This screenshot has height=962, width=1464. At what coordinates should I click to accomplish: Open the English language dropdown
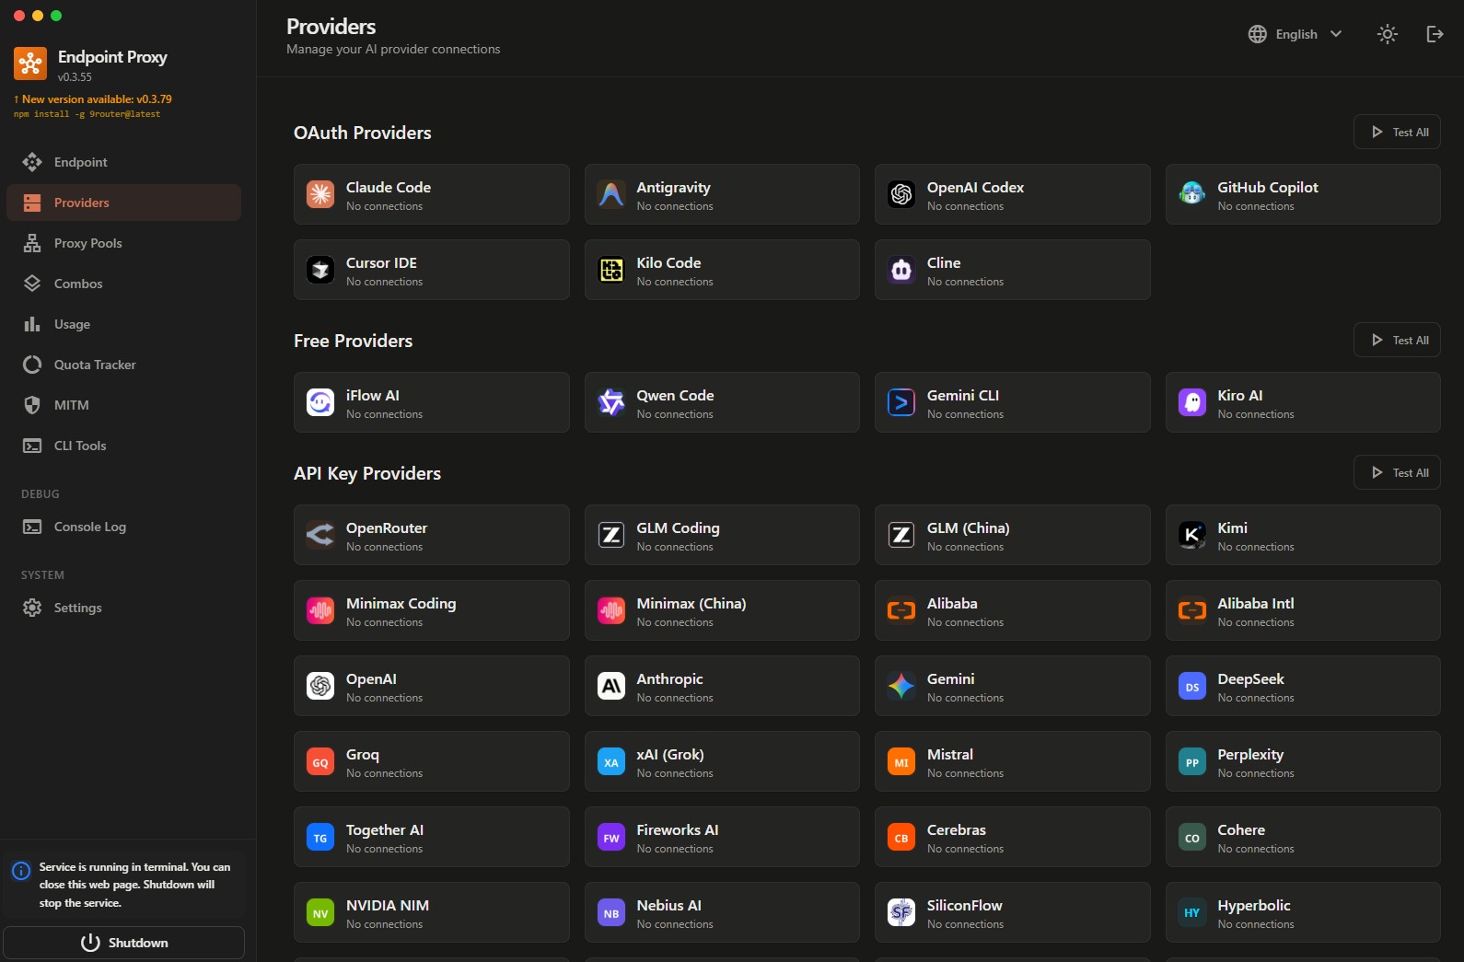(1296, 34)
